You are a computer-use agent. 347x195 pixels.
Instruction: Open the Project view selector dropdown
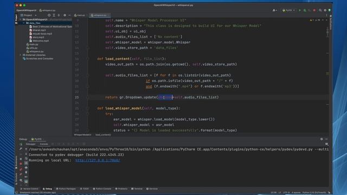click(28, 15)
